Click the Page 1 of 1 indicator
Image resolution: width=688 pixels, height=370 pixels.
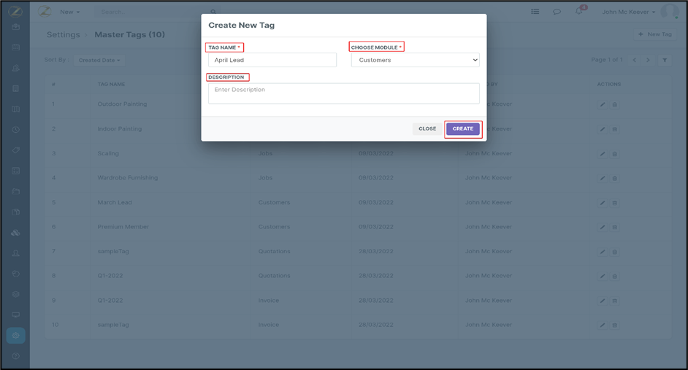tap(607, 60)
